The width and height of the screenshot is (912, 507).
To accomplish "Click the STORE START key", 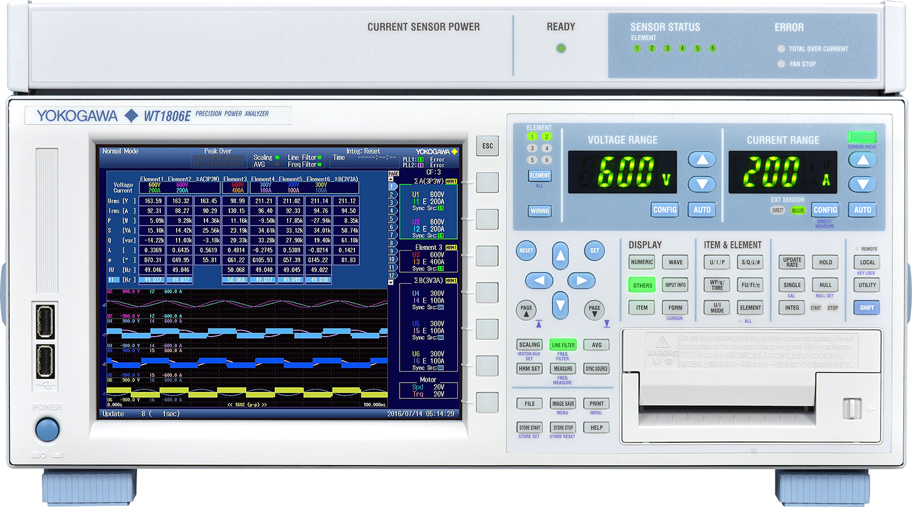I will [529, 427].
